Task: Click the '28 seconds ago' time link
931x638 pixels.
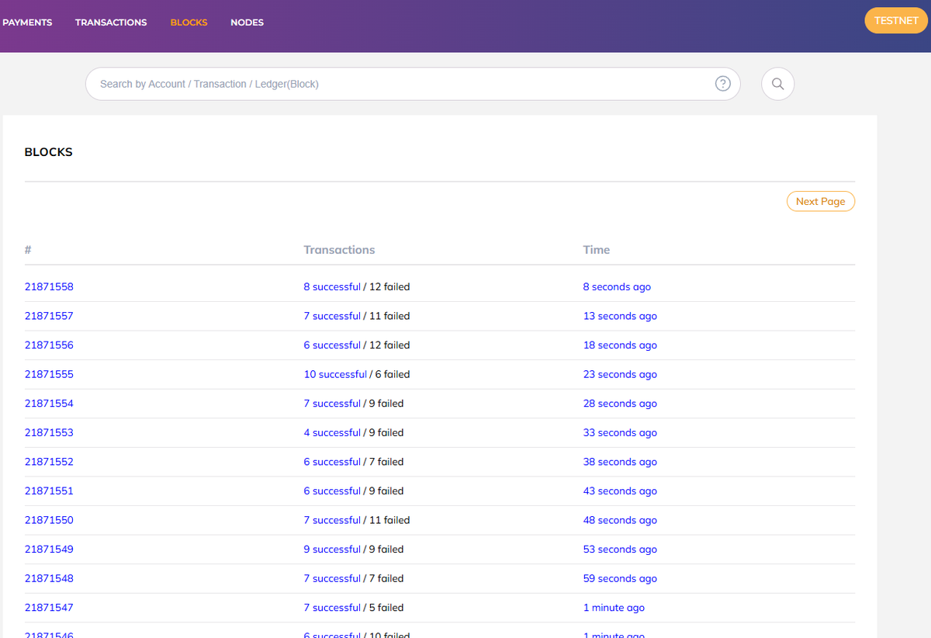Action: (x=620, y=404)
